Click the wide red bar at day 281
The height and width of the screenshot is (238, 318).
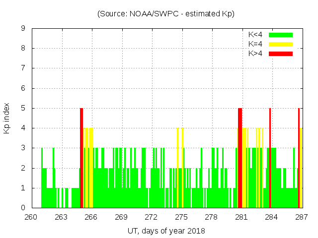pos(240,158)
